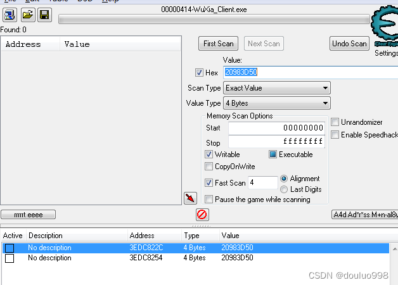The height and width of the screenshot is (285, 398).
Task: Click the Cheat Engine logo
Action: point(385,26)
